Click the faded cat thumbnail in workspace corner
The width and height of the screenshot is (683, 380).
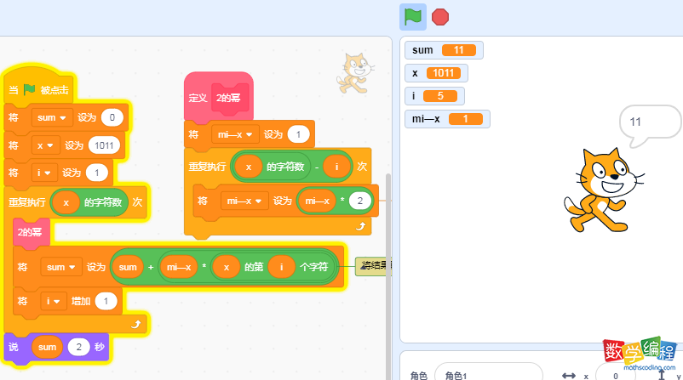pyautogui.click(x=356, y=72)
